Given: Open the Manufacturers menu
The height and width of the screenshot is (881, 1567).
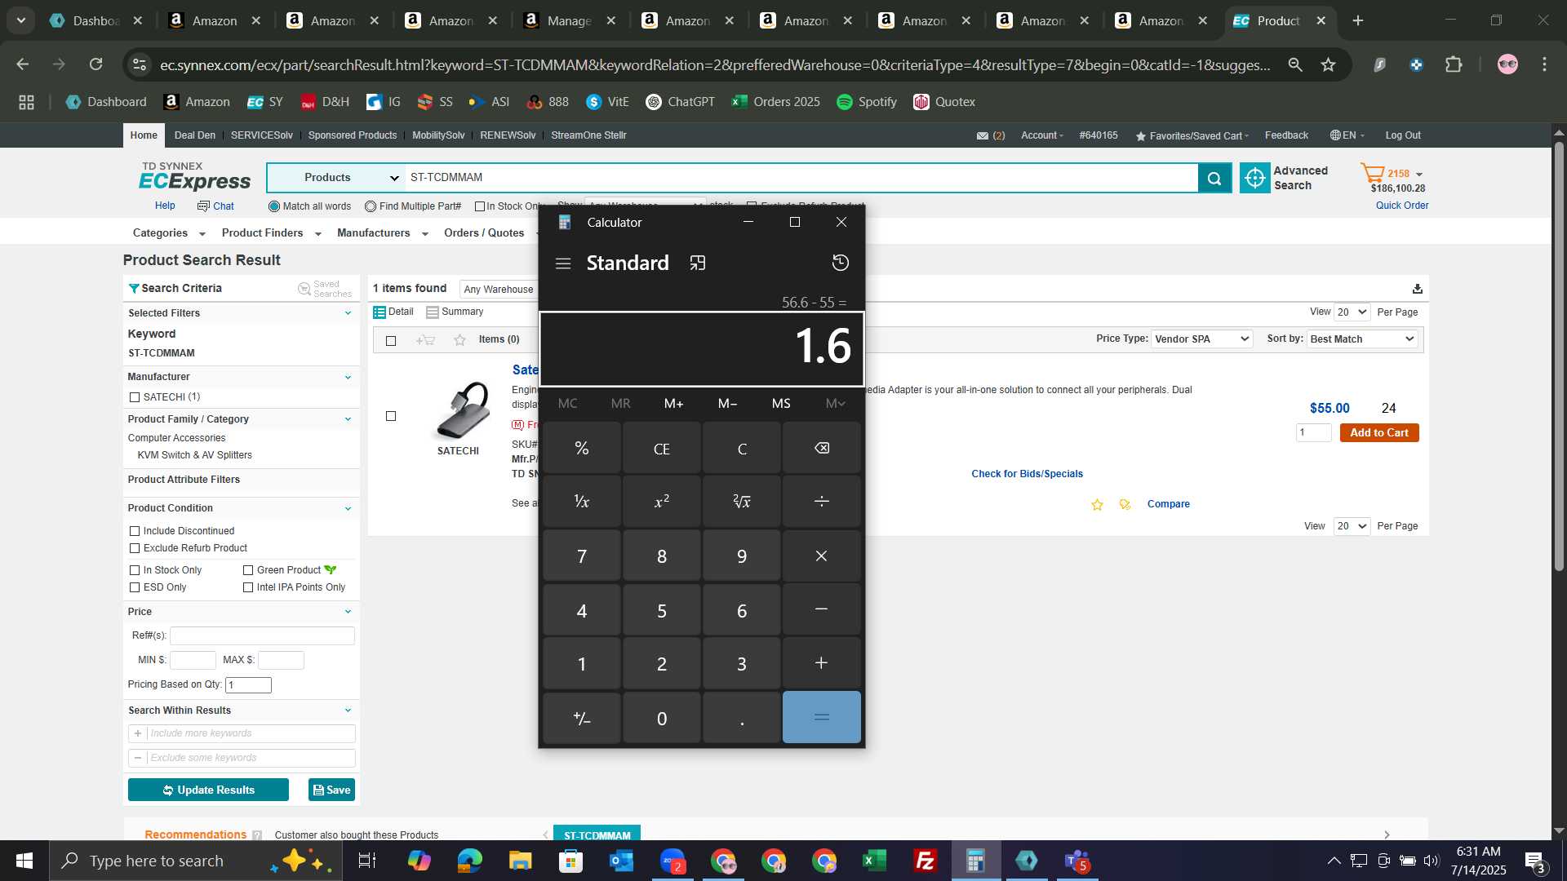Looking at the screenshot, I should point(382,233).
